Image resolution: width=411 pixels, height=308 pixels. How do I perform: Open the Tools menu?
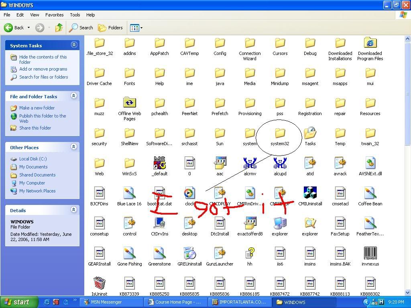click(75, 15)
